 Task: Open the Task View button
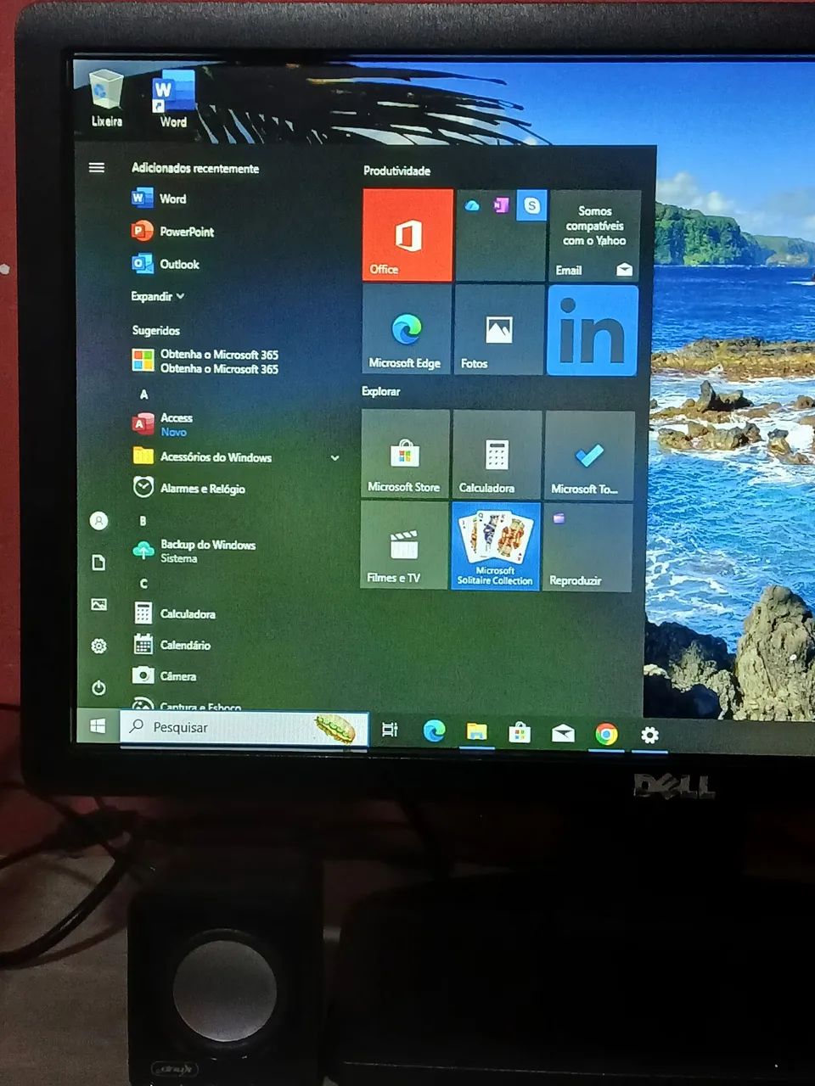(x=390, y=730)
